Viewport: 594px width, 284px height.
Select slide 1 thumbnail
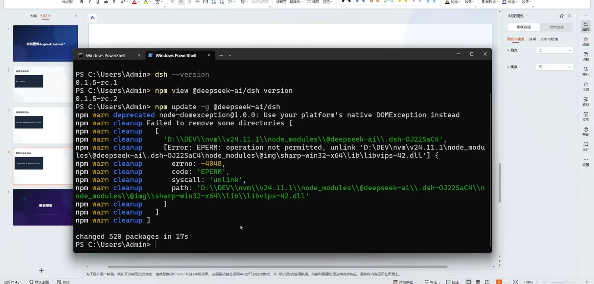click(46, 43)
